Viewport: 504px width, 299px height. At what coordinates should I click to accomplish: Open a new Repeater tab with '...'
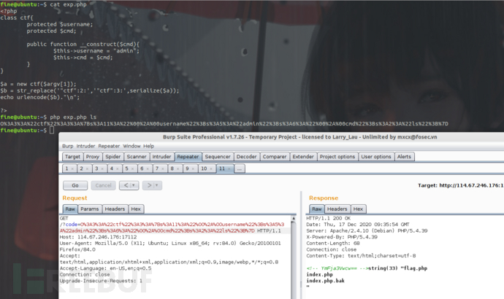(x=240, y=168)
